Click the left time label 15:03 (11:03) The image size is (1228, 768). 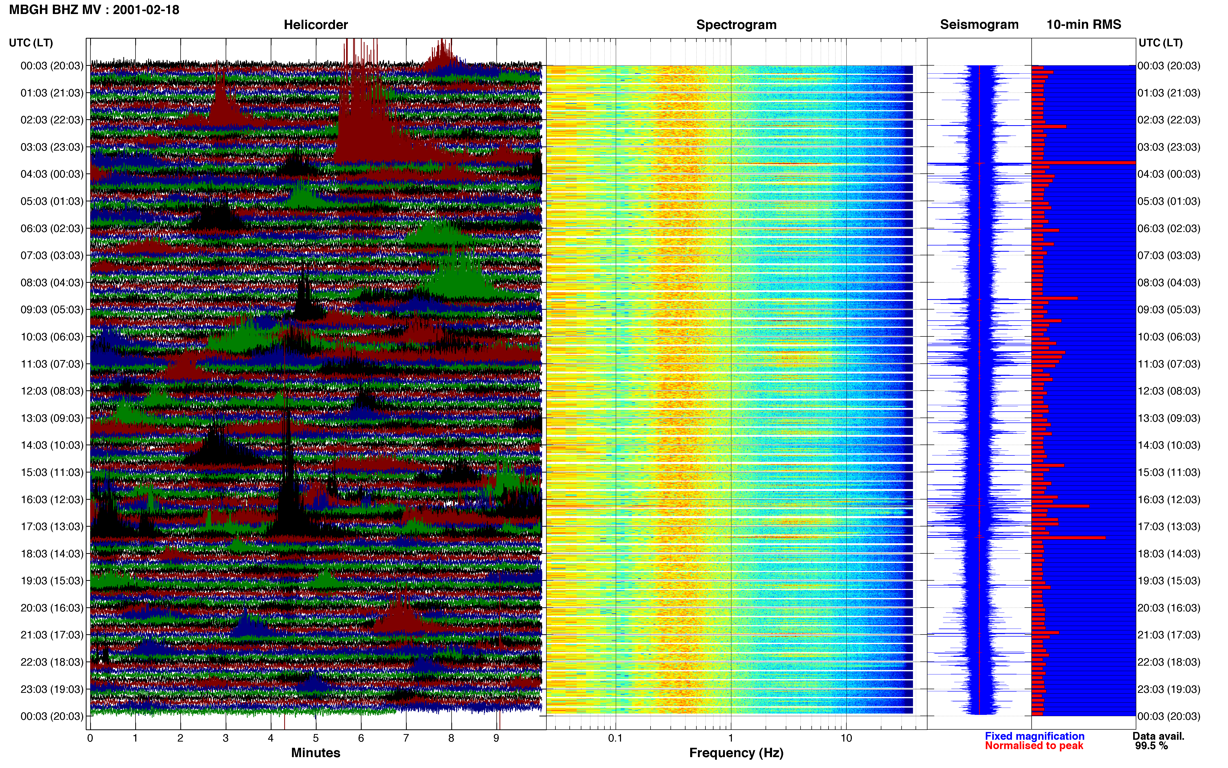[x=52, y=472]
